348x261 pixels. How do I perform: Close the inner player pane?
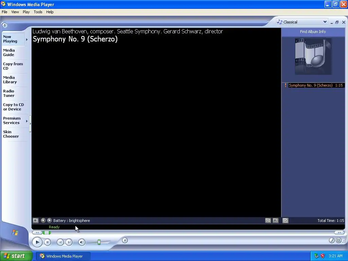coord(344,22)
